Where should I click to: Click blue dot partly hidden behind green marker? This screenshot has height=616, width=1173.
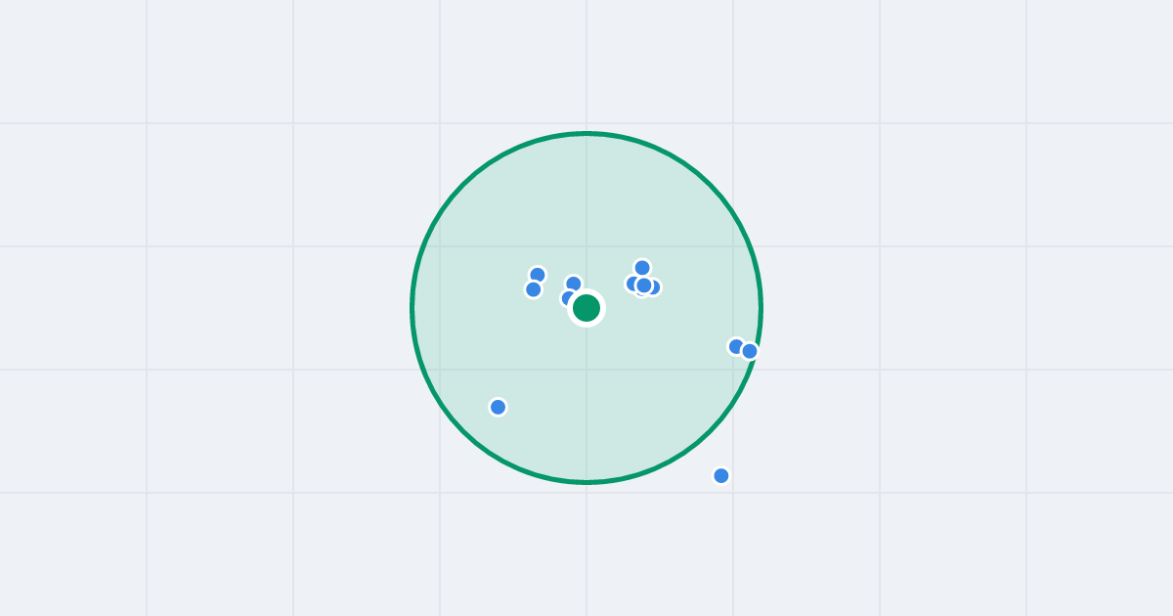567,297
